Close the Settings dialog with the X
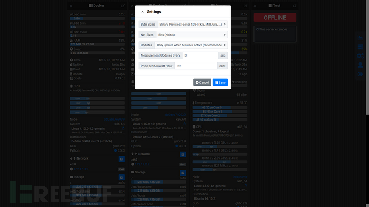 click(142, 12)
